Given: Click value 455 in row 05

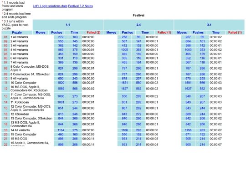Looking at the screenshot, I should [x=61, y=54].
